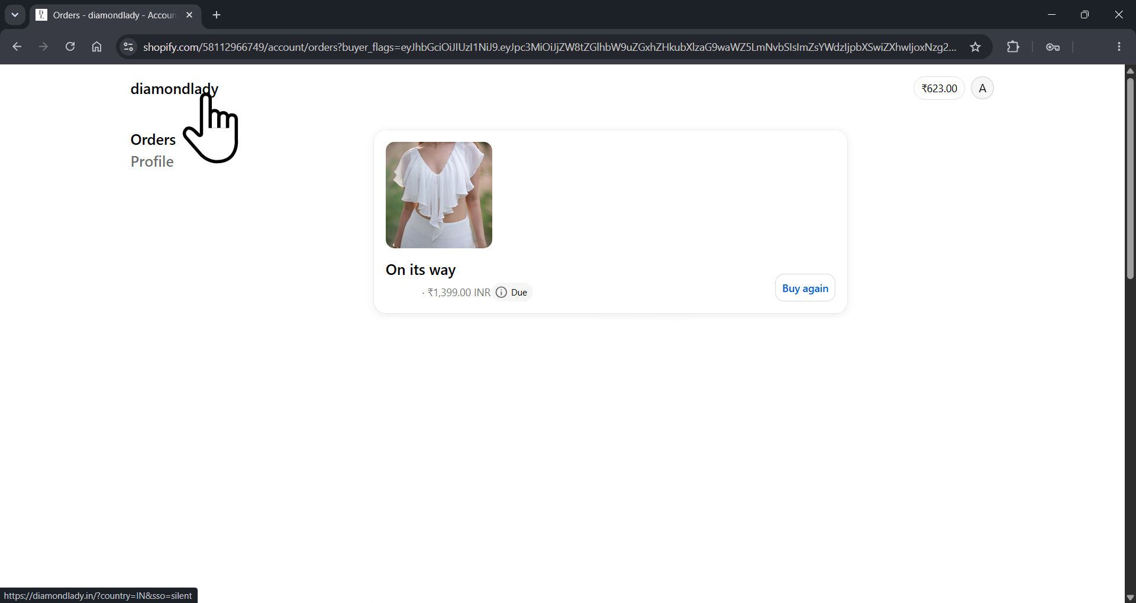Click the scrollbar down arrow
The width and height of the screenshot is (1136, 603).
1130,597
